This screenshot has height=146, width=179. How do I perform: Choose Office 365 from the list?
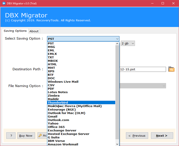point(81,127)
